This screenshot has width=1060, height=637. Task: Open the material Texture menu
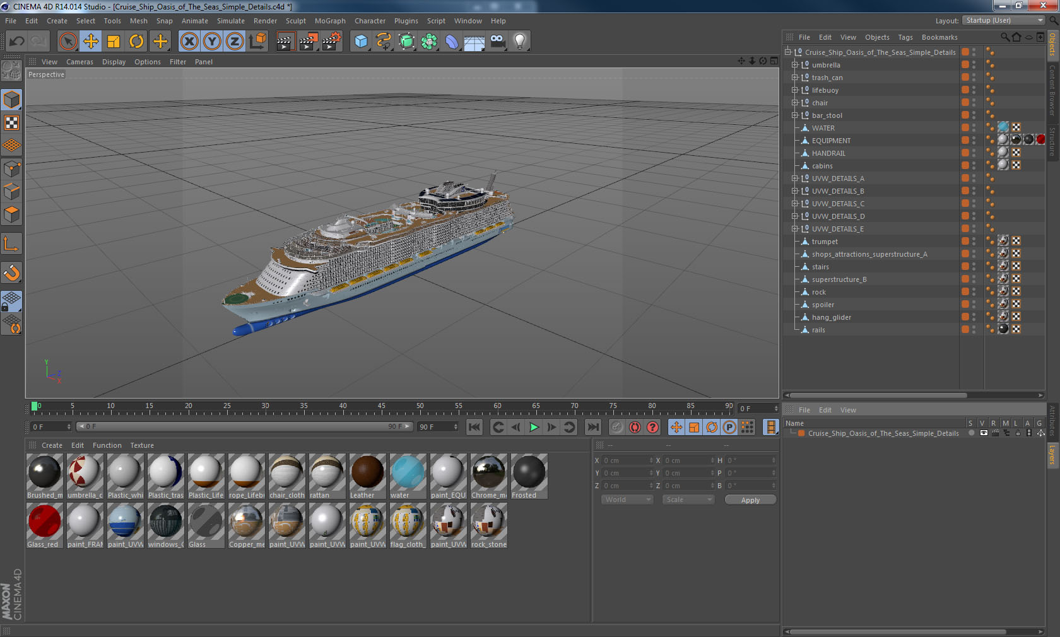pos(142,445)
